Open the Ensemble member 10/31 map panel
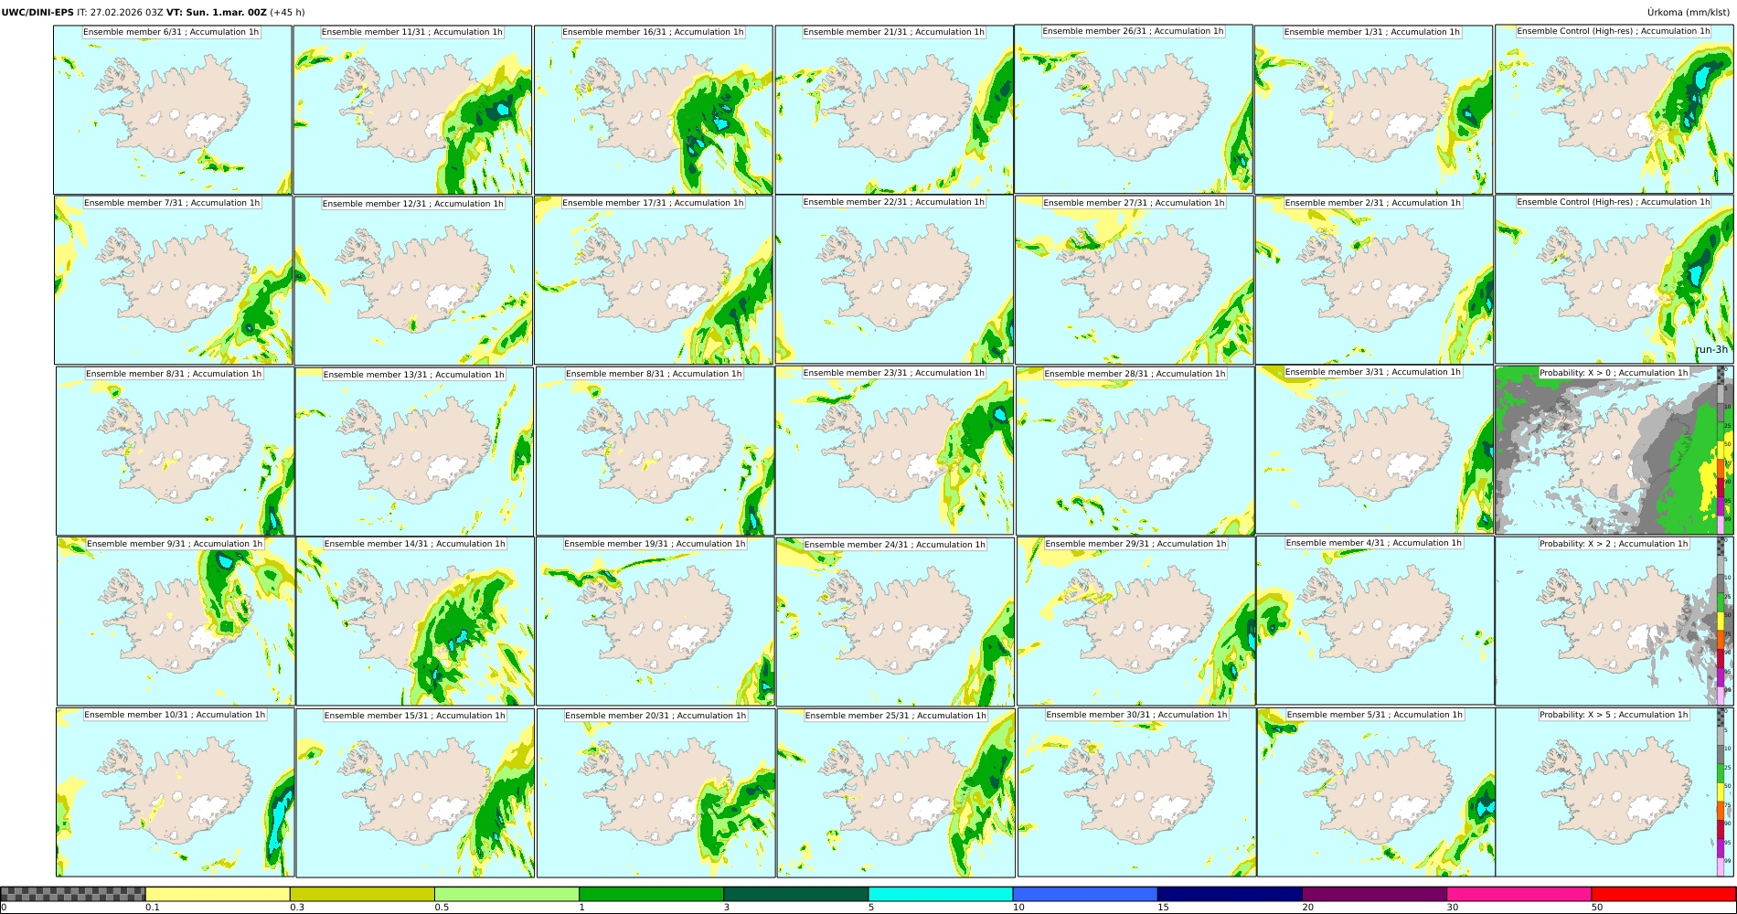This screenshot has width=1737, height=914. [x=176, y=792]
